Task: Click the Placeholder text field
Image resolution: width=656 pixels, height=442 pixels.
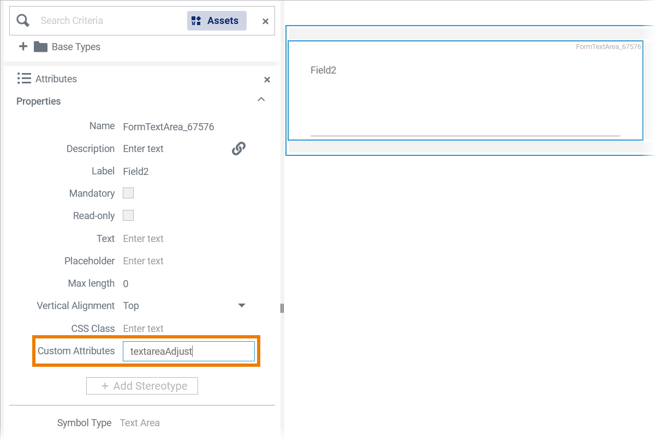Action: tap(180, 261)
